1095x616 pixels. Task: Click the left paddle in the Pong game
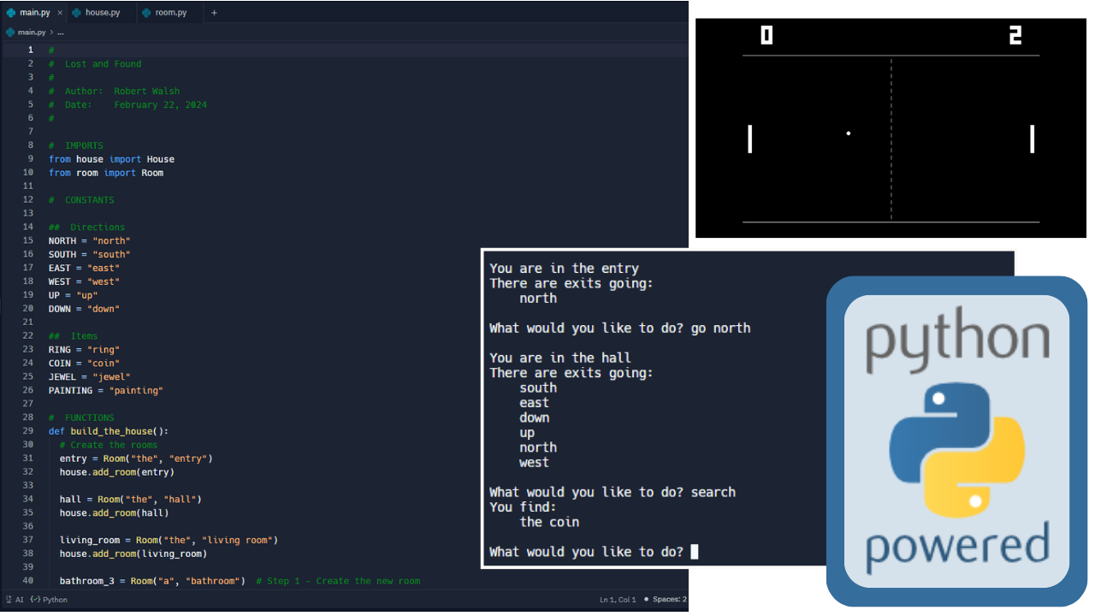pos(750,139)
